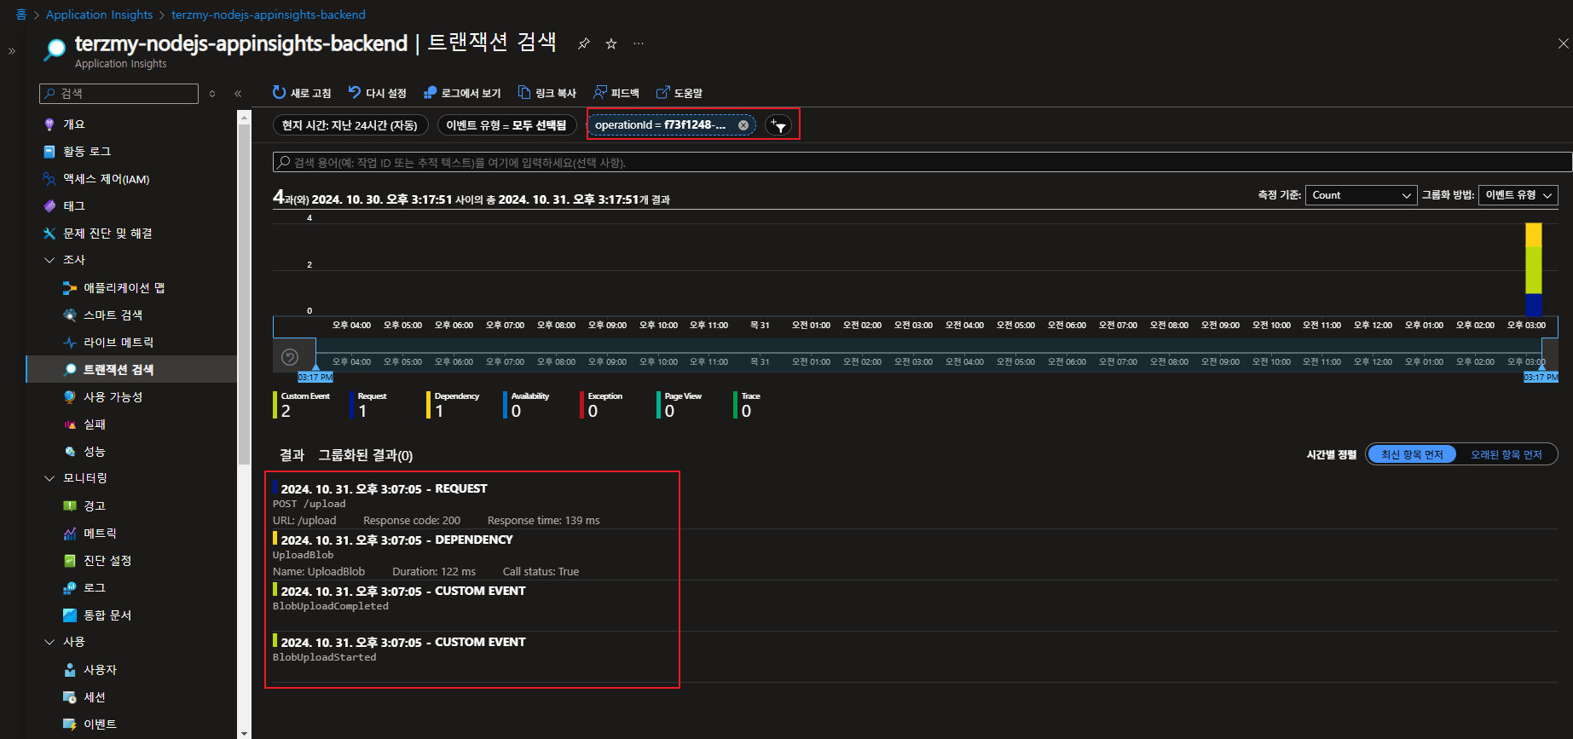
Task: Select Transaction search (트랜잭션 검색) menu item
Action: pyautogui.click(x=132, y=370)
